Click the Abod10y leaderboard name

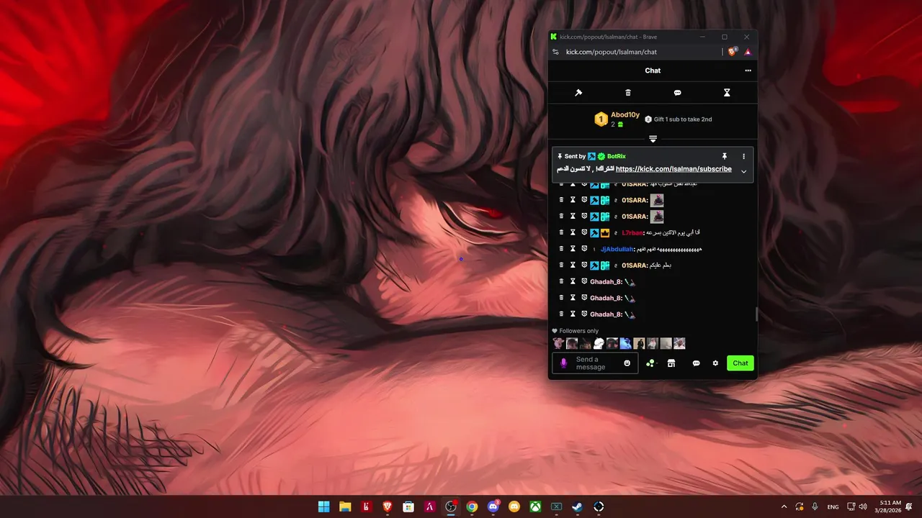[625, 115]
